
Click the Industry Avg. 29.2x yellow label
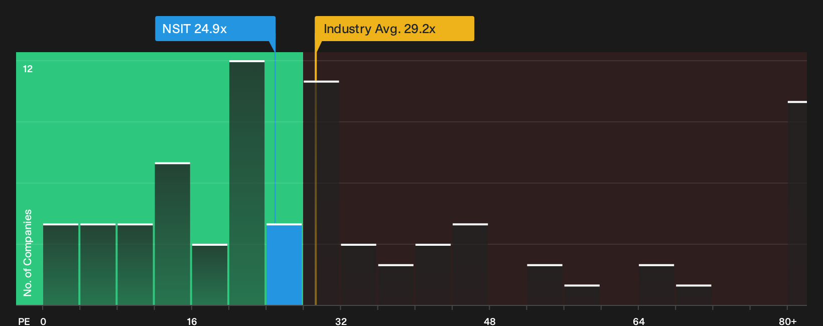click(x=394, y=29)
